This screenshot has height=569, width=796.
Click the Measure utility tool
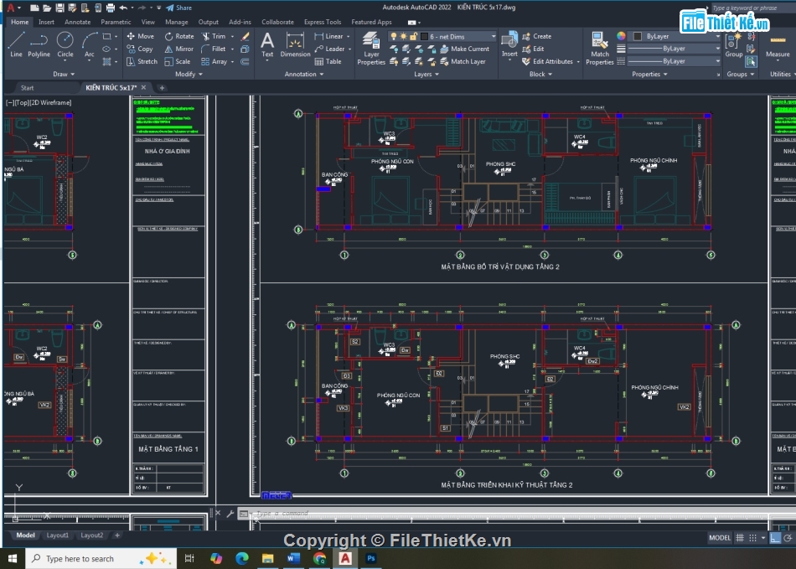(x=777, y=46)
